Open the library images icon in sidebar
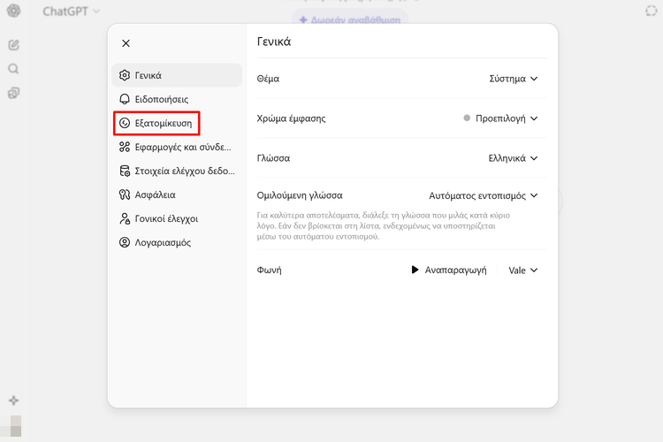This screenshot has height=442, width=663. (14, 93)
